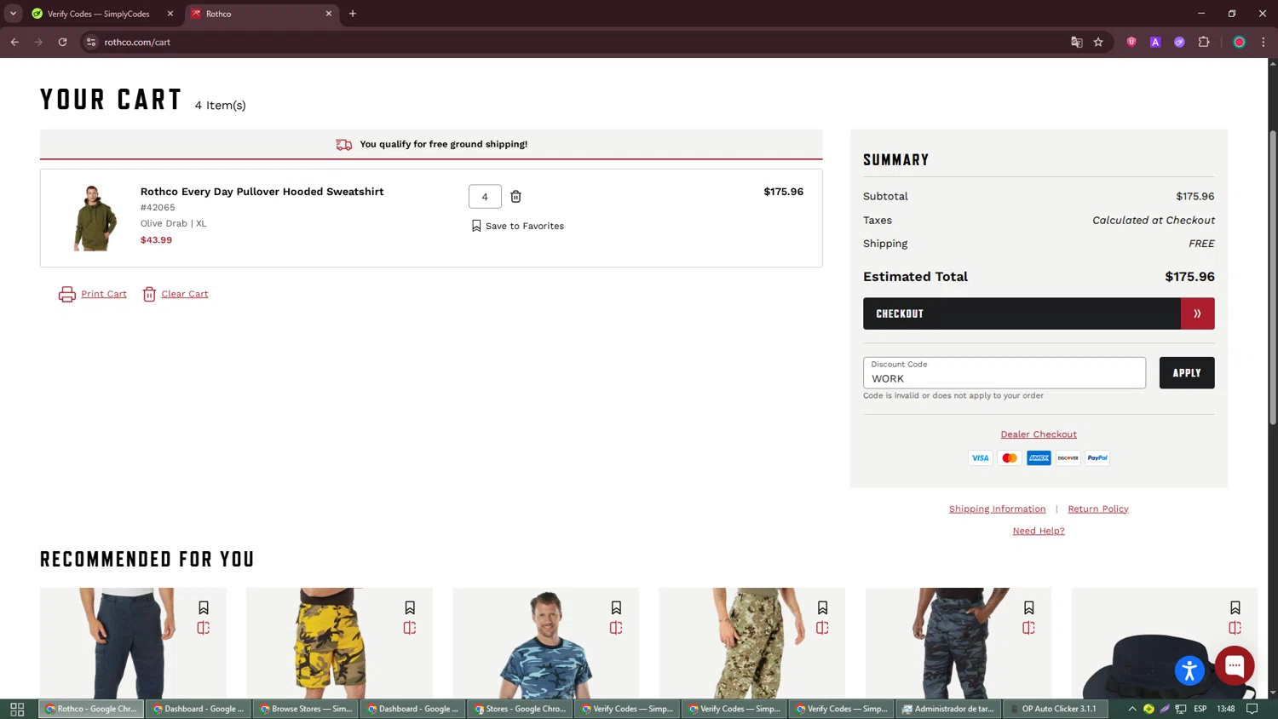This screenshot has height=719, width=1278.
Task: Click the yellow camo shorts product image
Action: pos(339,643)
